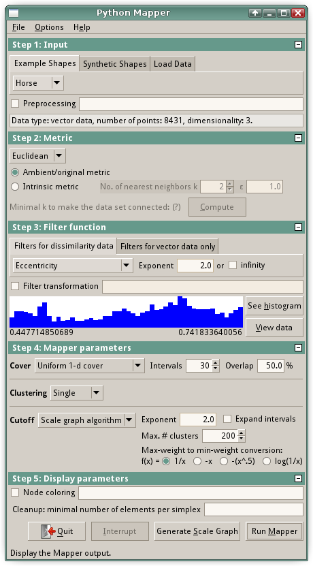Click the epsilon value field
The height and width of the screenshot is (566, 313).
tap(264, 187)
